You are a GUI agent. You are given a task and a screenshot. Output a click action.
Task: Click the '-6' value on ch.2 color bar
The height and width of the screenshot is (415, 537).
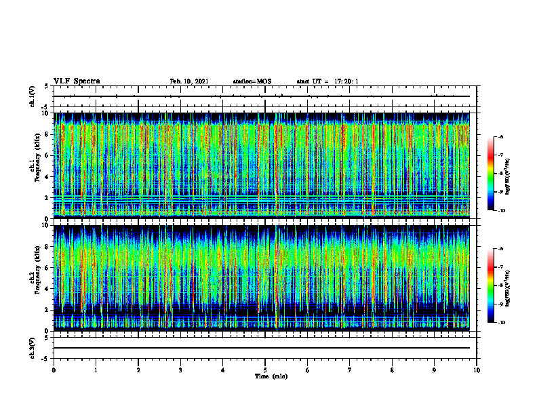500,249
